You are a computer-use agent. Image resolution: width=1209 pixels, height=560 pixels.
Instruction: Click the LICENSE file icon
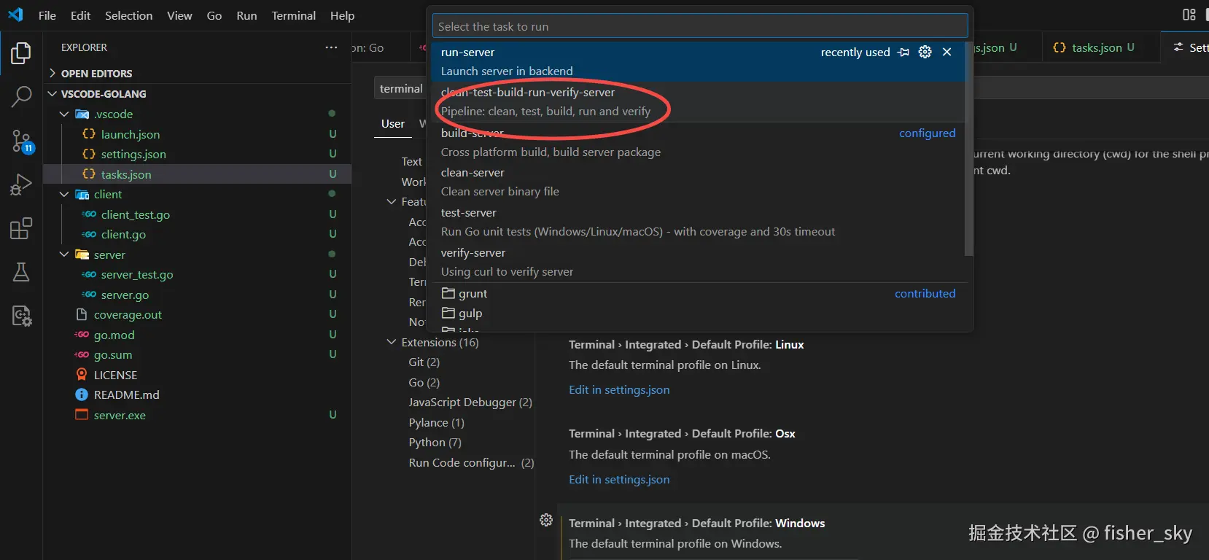tap(82, 375)
